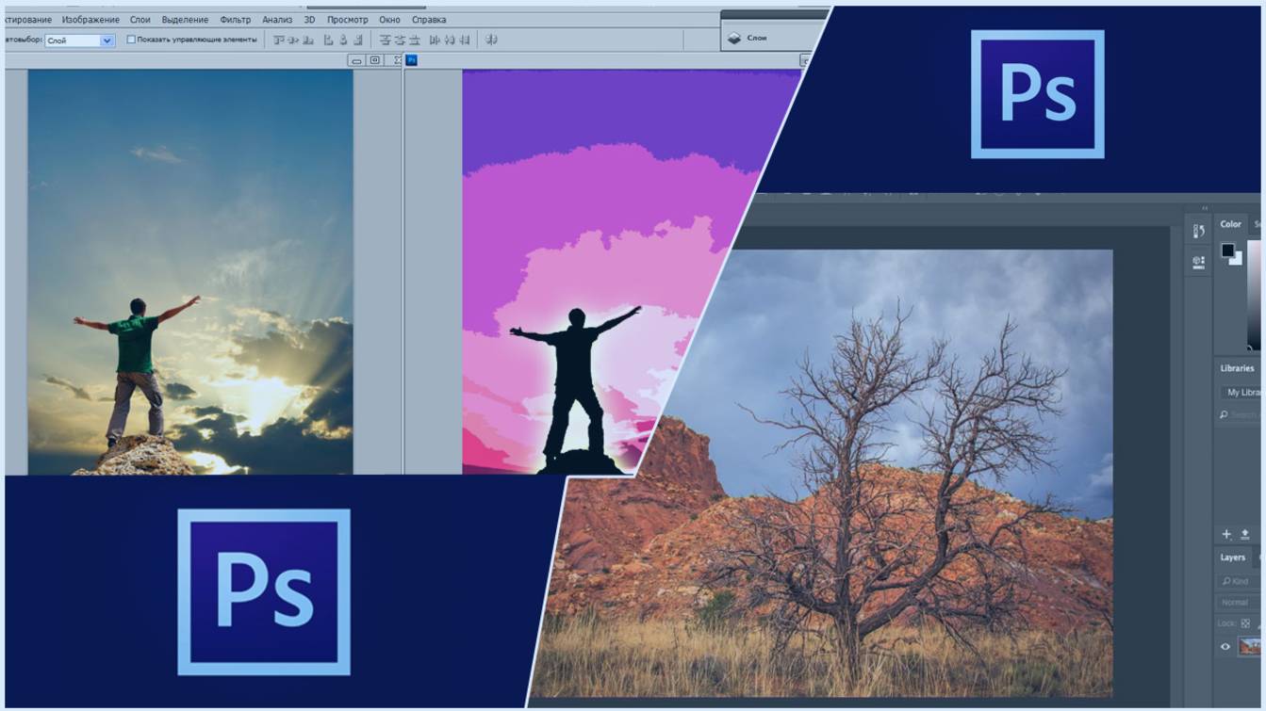Open the My Library dropdown

tap(1242, 392)
